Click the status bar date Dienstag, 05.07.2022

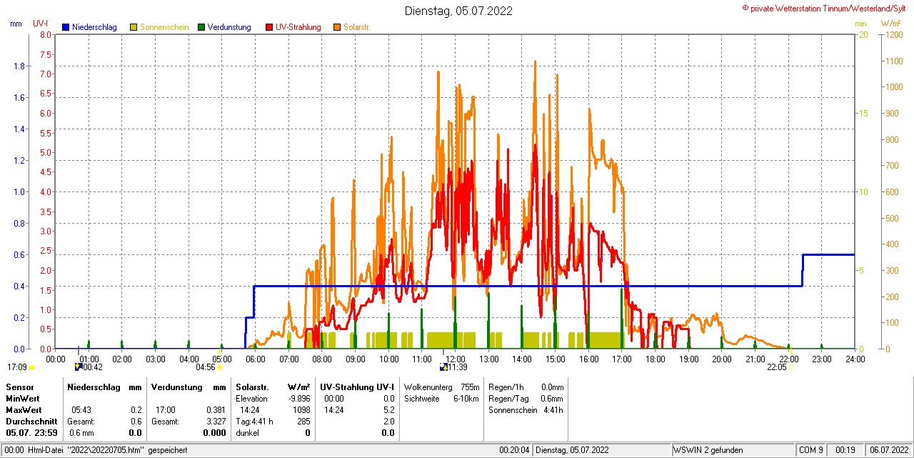(x=572, y=450)
